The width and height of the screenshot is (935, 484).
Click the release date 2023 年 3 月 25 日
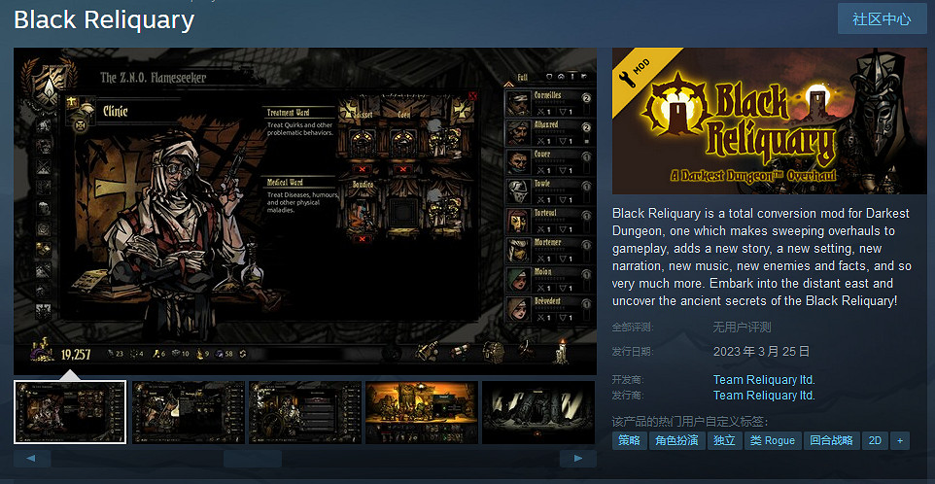click(x=761, y=351)
